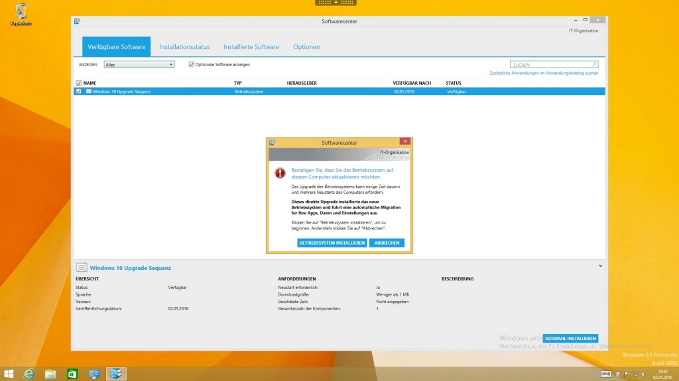Uncheck the Windows 10 Upgrade Sequenz checkbox
Viewport: 679px width, 381px height.
click(x=78, y=91)
